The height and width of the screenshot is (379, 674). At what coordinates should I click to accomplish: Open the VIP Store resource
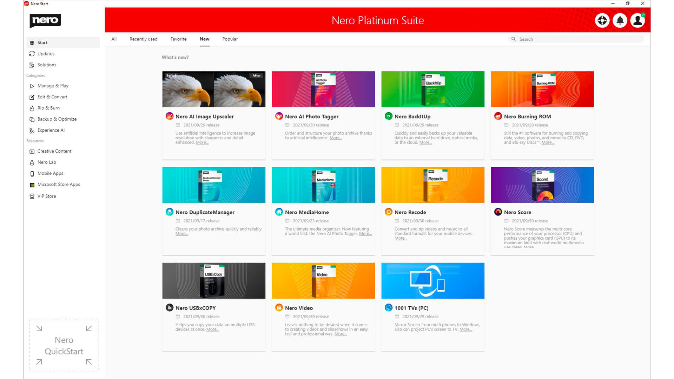pyautogui.click(x=46, y=196)
